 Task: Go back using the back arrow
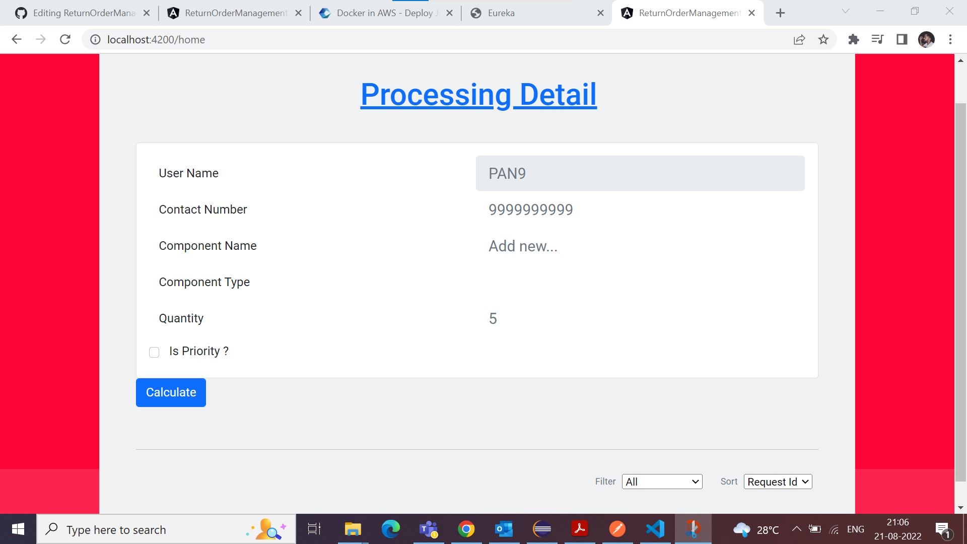(x=17, y=39)
